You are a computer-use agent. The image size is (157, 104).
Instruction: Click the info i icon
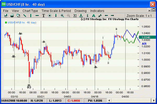[x=87, y=16]
